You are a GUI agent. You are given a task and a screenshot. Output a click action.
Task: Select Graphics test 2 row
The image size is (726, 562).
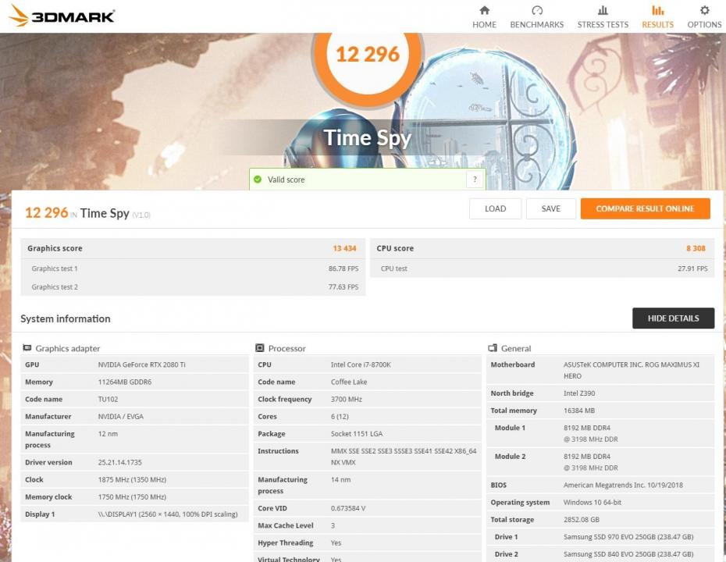(x=193, y=287)
